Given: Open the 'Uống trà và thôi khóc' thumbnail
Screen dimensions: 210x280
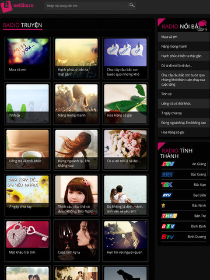Looking at the screenshot, I should pyautogui.click(x=27, y=149).
